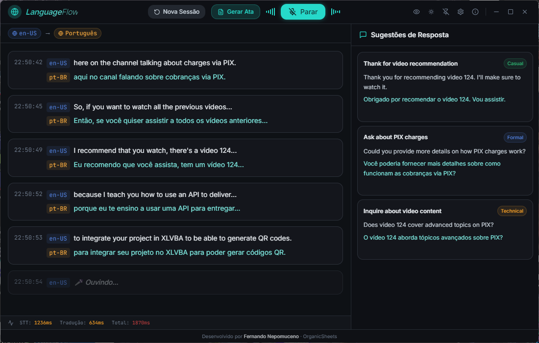Maximize the LanguageFlow window

tap(511, 12)
